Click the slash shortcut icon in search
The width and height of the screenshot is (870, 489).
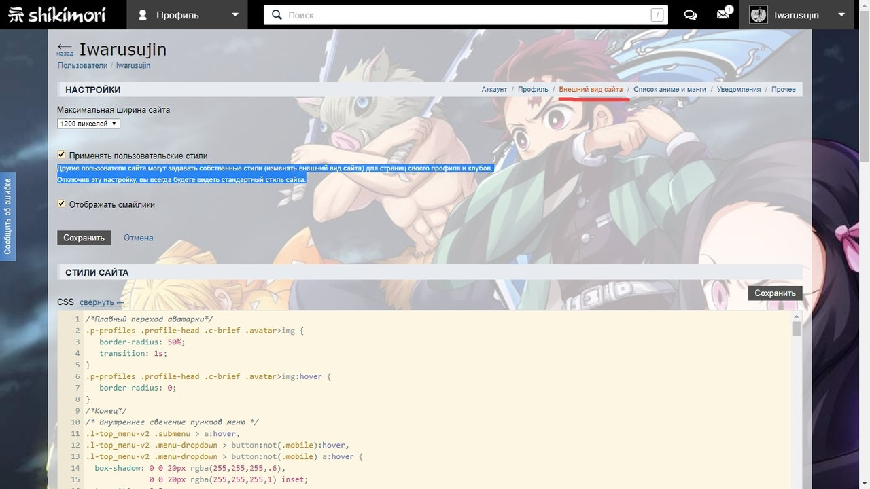pos(657,15)
